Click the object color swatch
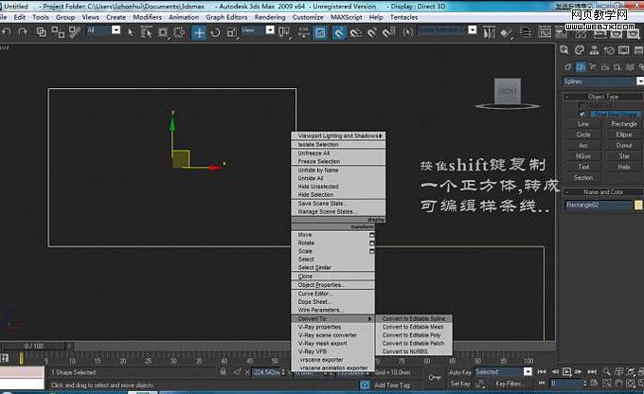Image resolution: width=644 pixels, height=394 pixels. 637,205
